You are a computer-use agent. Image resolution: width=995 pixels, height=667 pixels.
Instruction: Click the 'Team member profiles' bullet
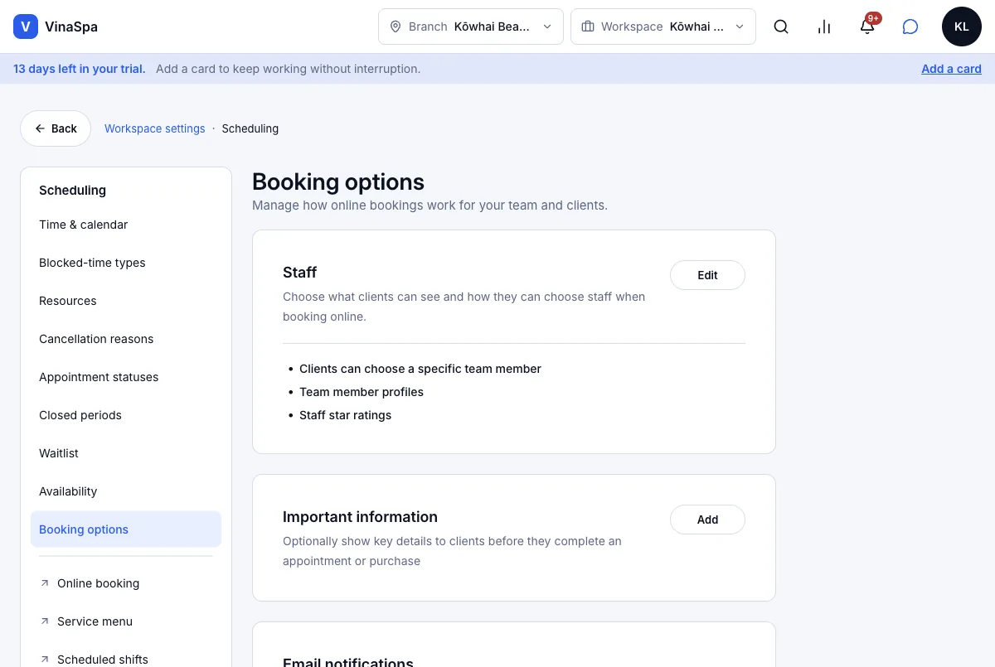click(x=362, y=392)
